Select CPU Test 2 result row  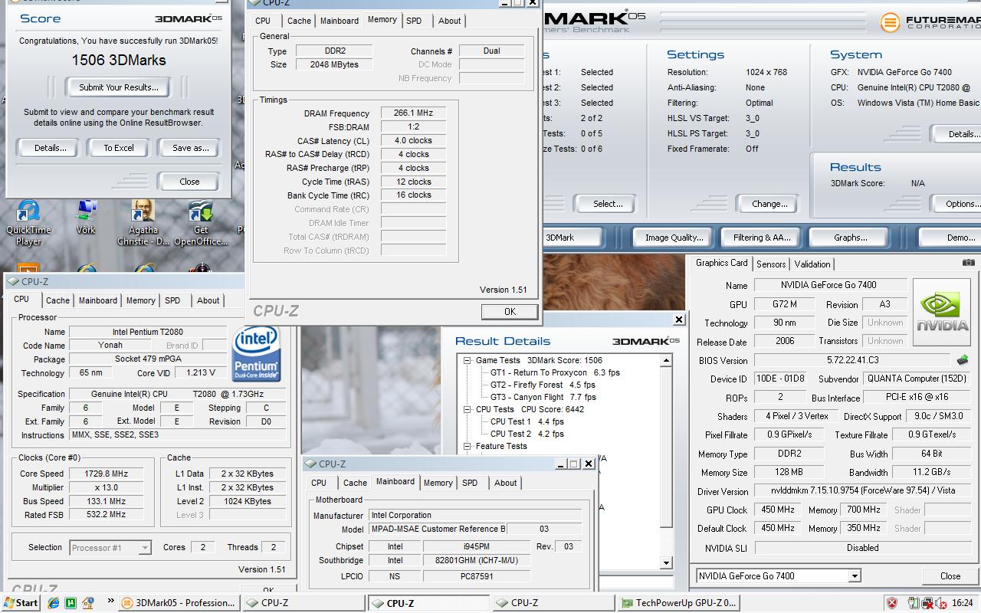click(x=527, y=434)
